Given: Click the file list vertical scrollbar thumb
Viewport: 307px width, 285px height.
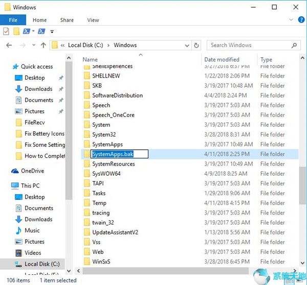Looking at the screenshot, I should [x=302, y=186].
